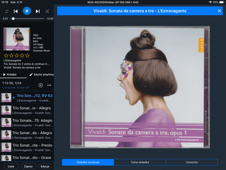226x170 pixels.
Task: Play track Trio Sonat...nte - Presto
Action: pos(27,147)
